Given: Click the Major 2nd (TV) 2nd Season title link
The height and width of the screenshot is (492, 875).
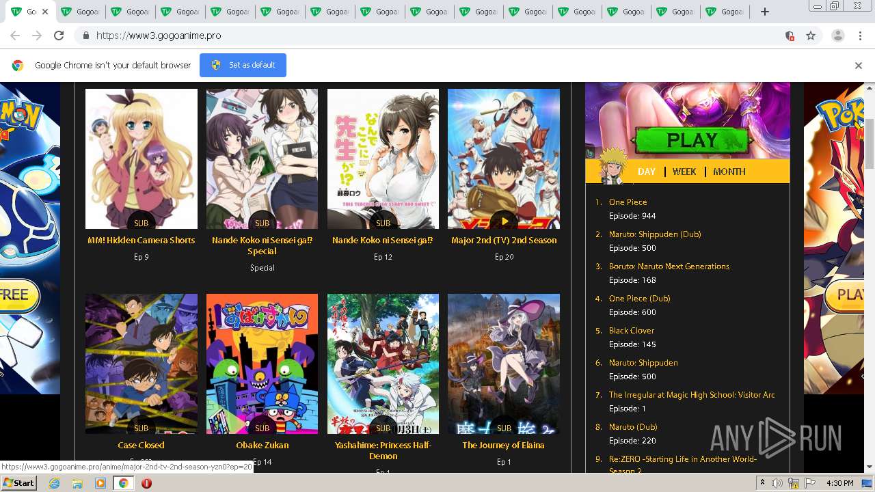Looking at the screenshot, I should [504, 241].
